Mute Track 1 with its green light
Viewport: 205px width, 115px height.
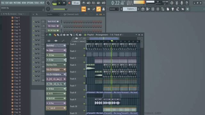pyautogui.click(x=84, y=49)
